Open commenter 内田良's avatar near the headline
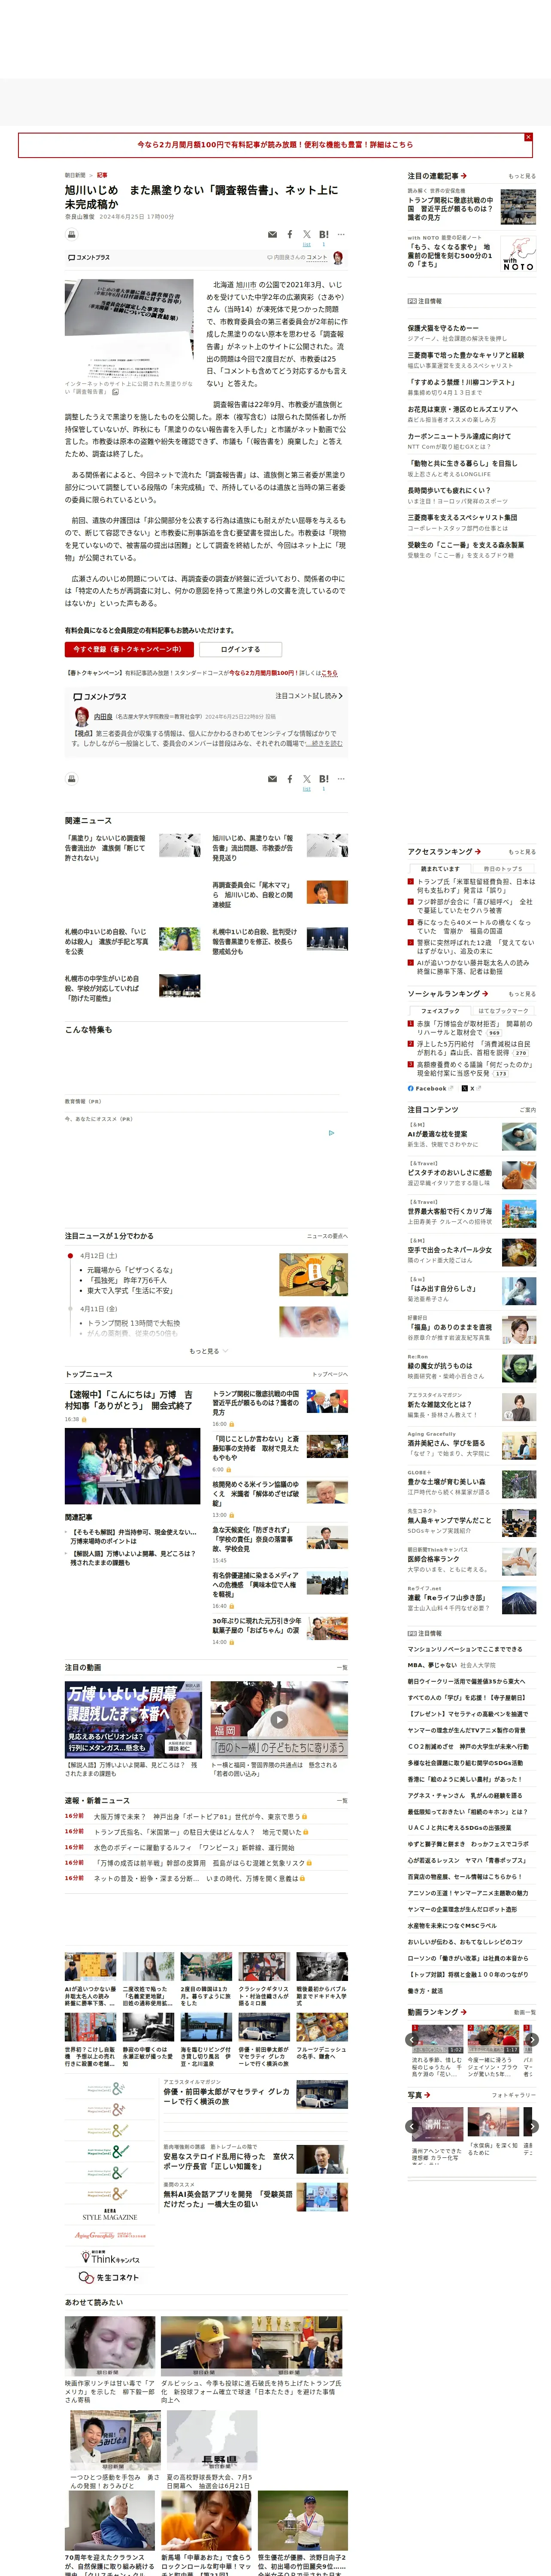Image resolution: width=551 pixels, height=2576 pixels. point(338,258)
